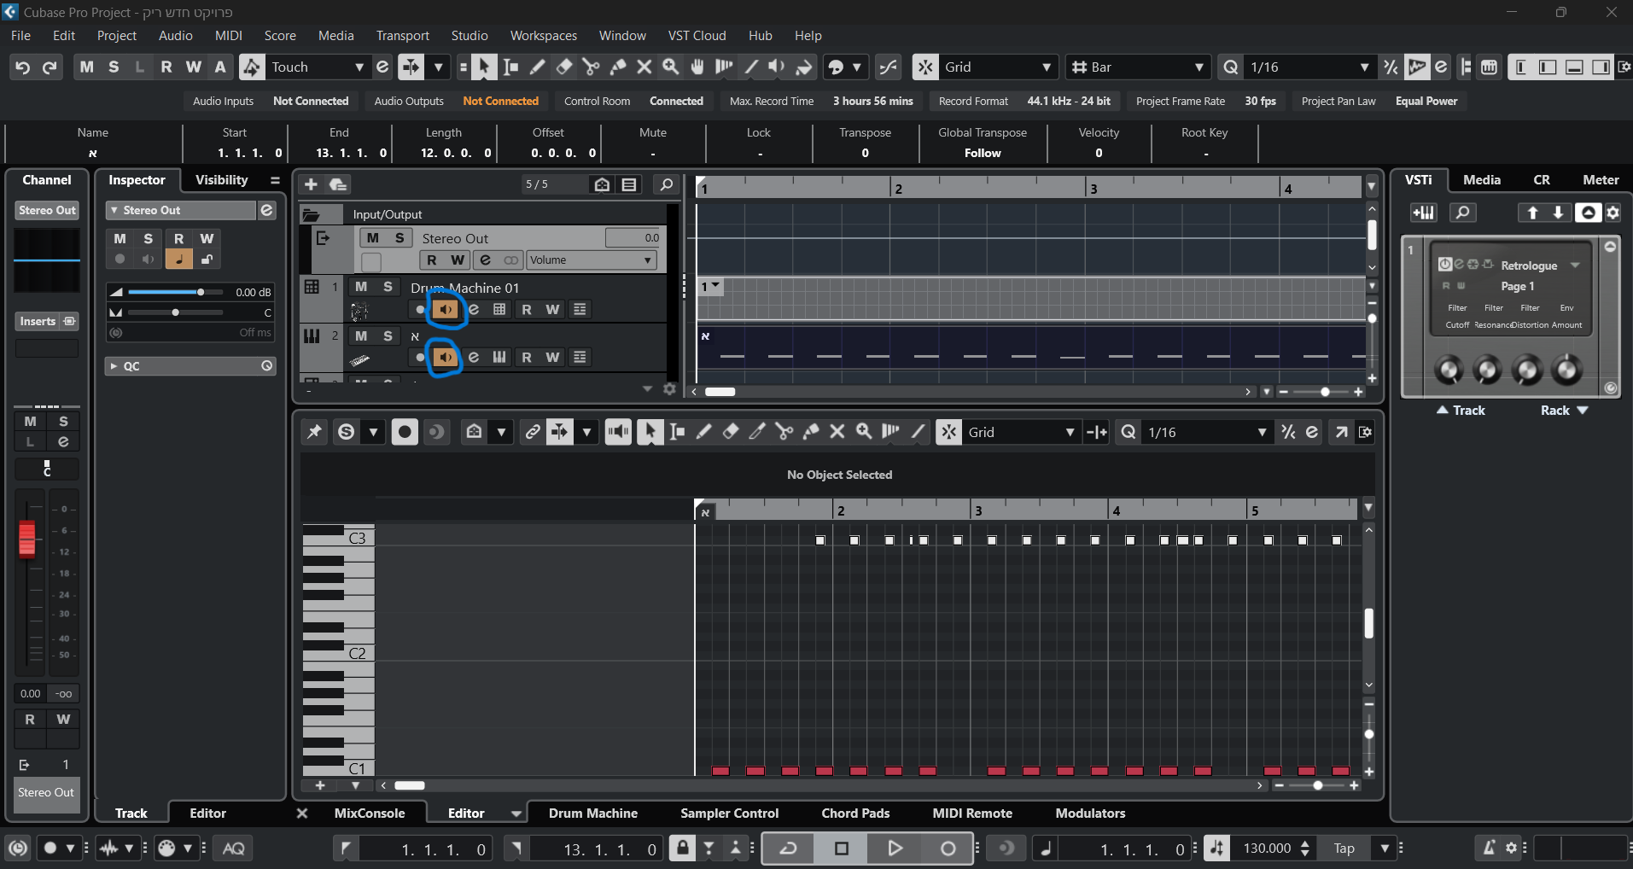
Task: Open track search magnifier in track list header
Action: click(667, 184)
